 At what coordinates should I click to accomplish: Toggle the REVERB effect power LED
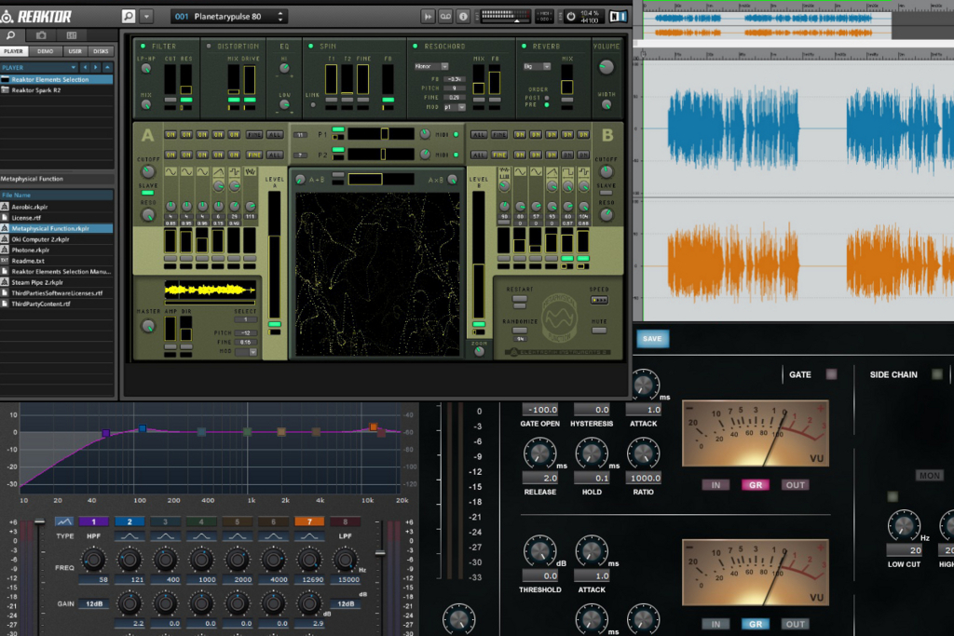click(x=524, y=47)
